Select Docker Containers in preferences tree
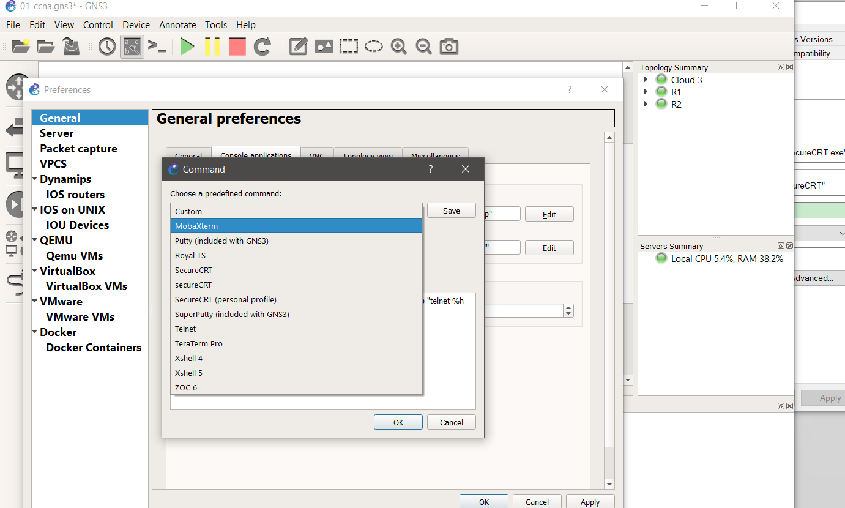Viewport: 845px width, 508px height. (94, 348)
